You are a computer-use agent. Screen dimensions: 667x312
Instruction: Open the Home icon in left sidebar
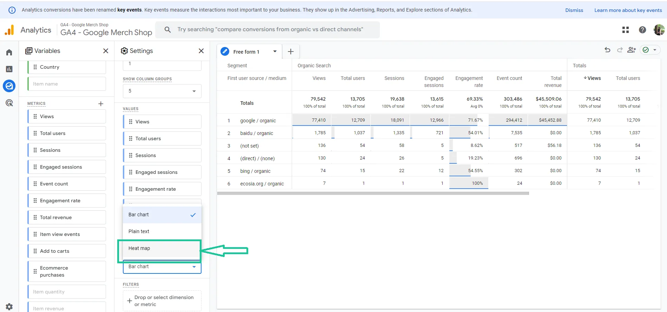point(9,52)
